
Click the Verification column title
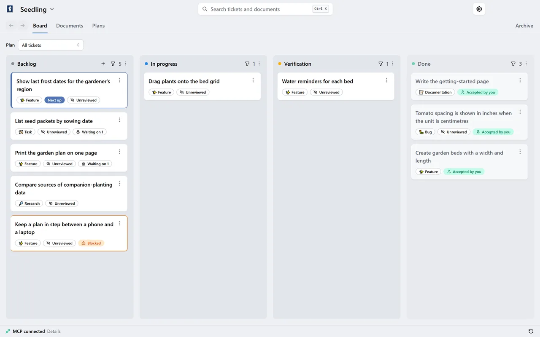point(297,64)
